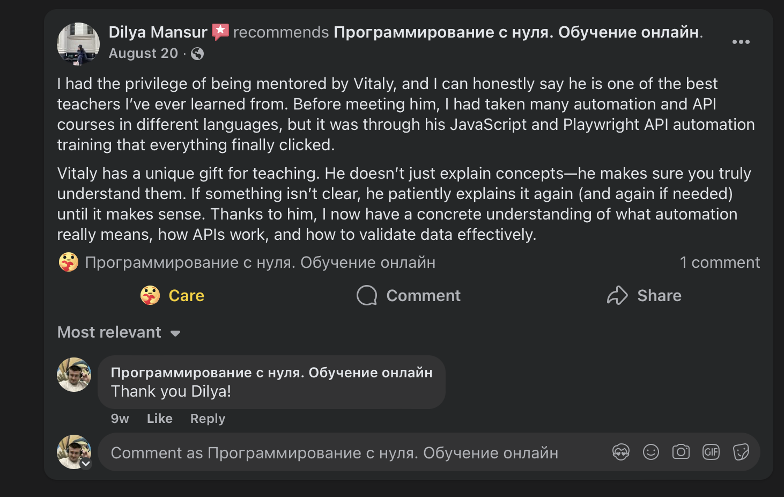
Task: Open the sticker picker icon
Action: [x=741, y=452]
